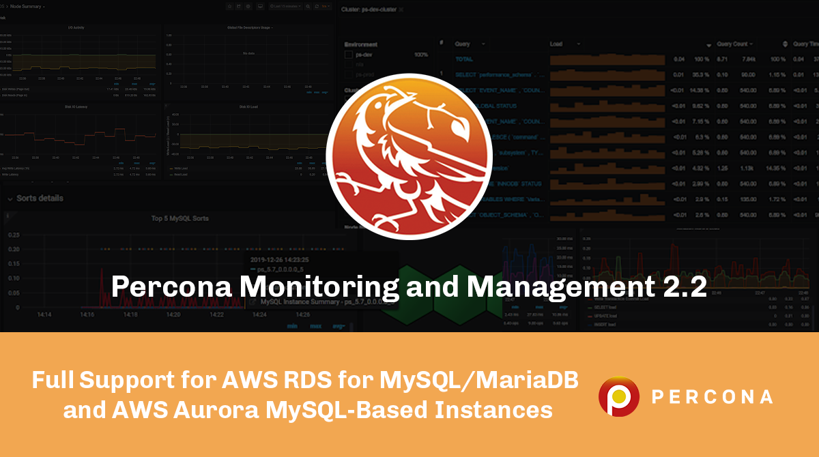Check the ps-prod environment checkbox

[349, 74]
